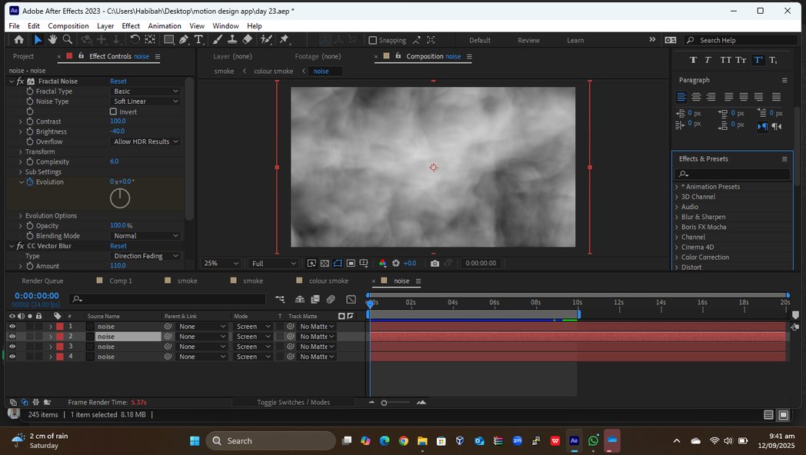
Task: Toggle the Snapping checkbox
Action: click(x=373, y=40)
